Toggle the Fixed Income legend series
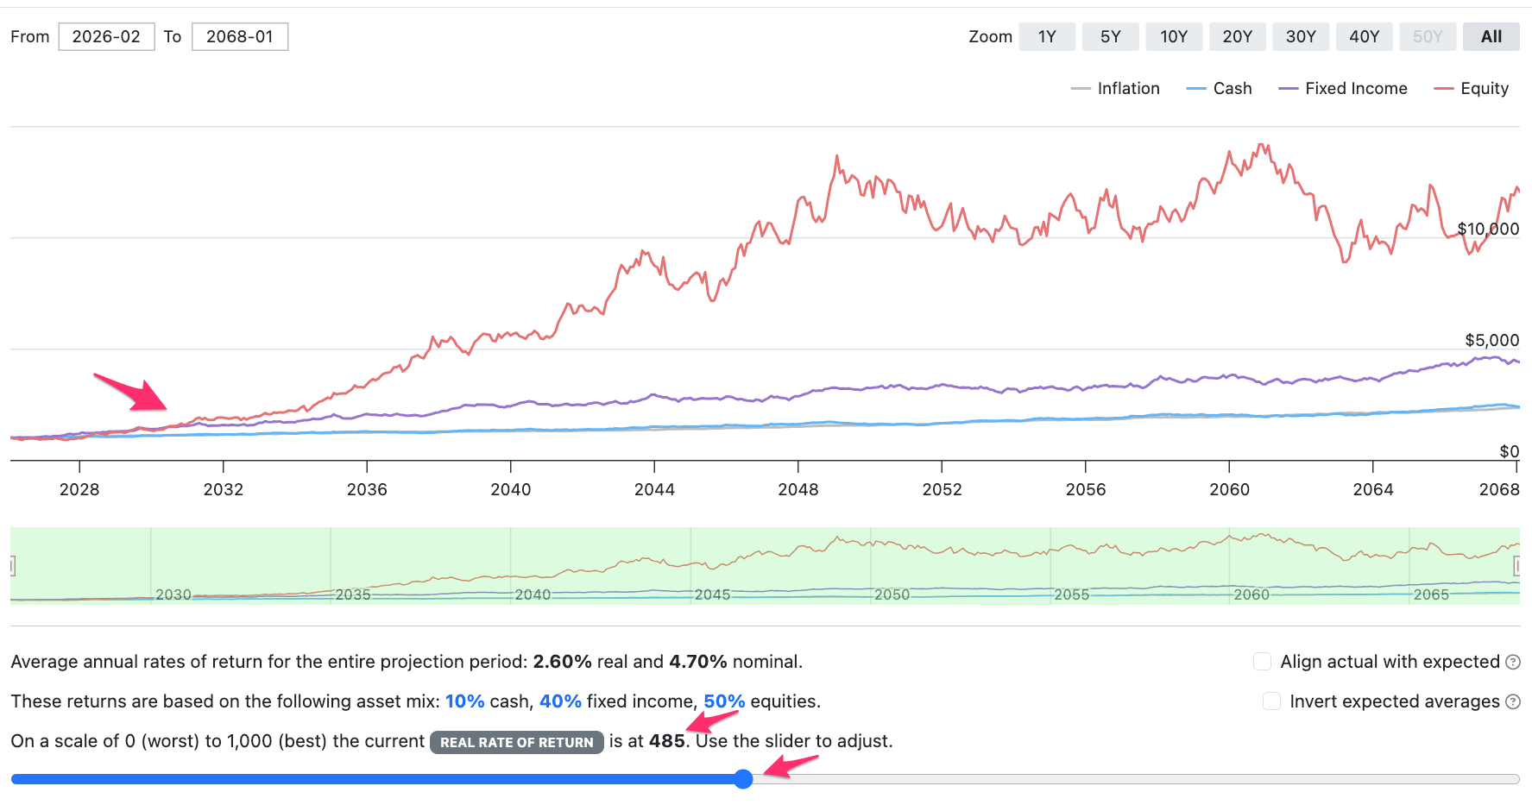Image resolution: width=1532 pixels, height=805 pixels. [1343, 88]
